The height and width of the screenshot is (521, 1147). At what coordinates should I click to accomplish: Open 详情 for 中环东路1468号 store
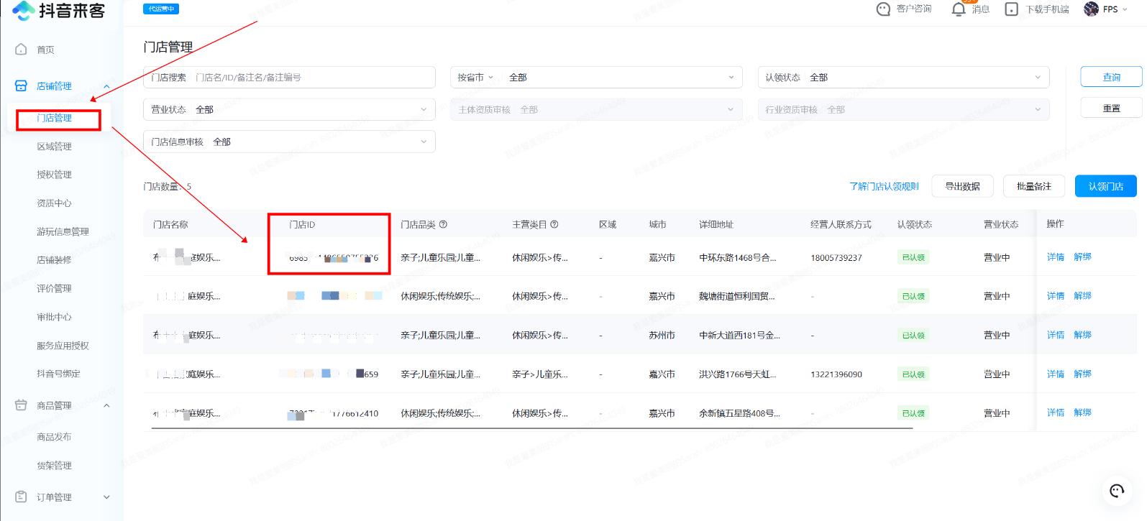1056,257
